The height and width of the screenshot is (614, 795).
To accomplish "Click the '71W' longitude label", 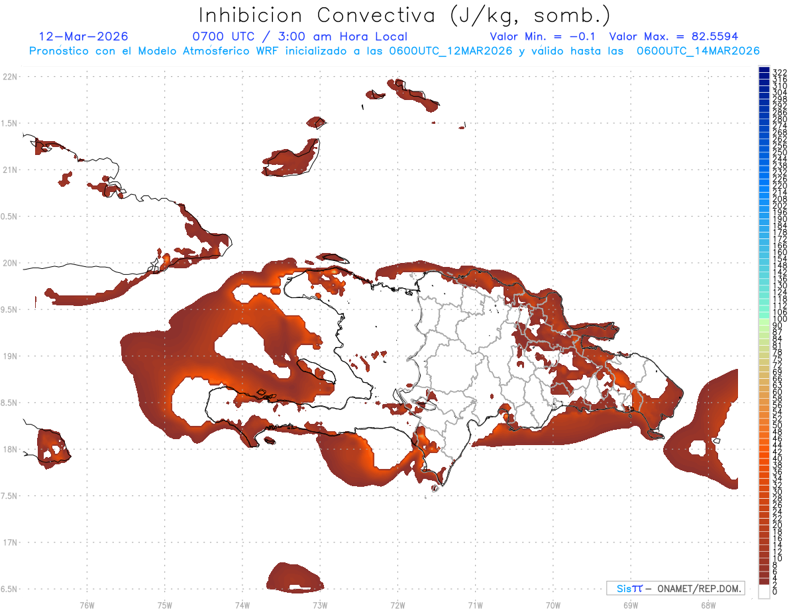I will point(475,604).
